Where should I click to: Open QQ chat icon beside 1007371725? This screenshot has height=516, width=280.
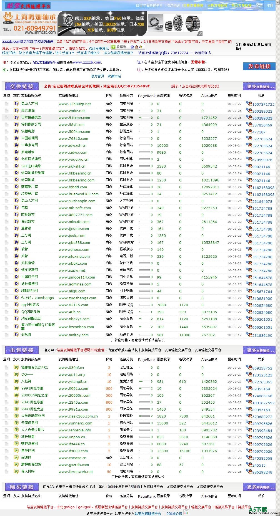click(x=249, y=103)
